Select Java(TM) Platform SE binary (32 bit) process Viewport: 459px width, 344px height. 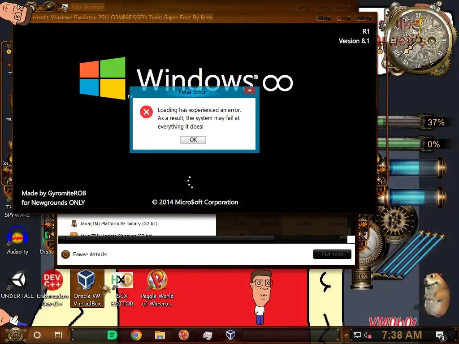(118, 224)
